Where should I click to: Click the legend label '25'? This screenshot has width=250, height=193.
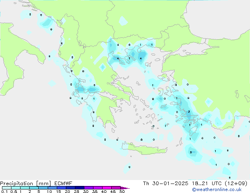click(x=76, y=191)
